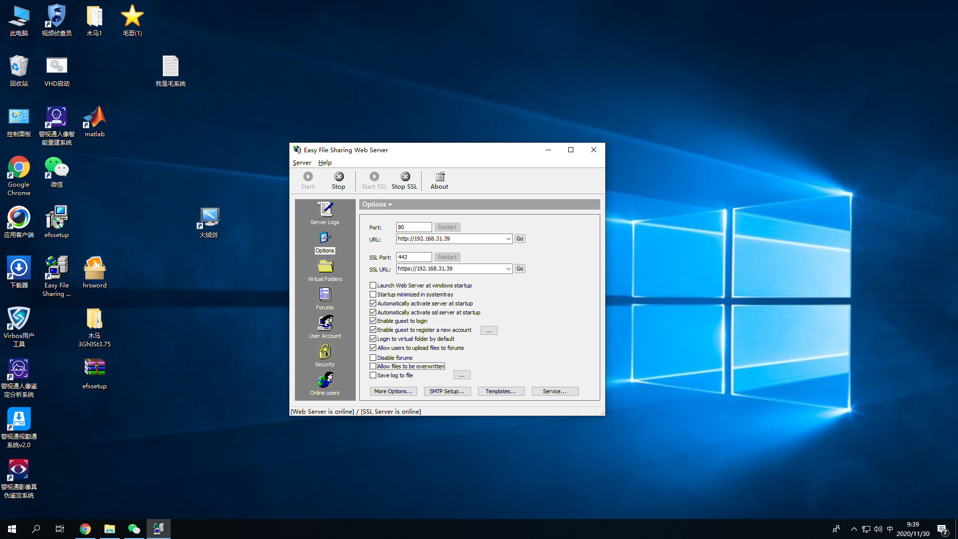Open the Options header dropdown
Image resolution: width=958 pixels, height=539 pixels.
click(377, 205)
